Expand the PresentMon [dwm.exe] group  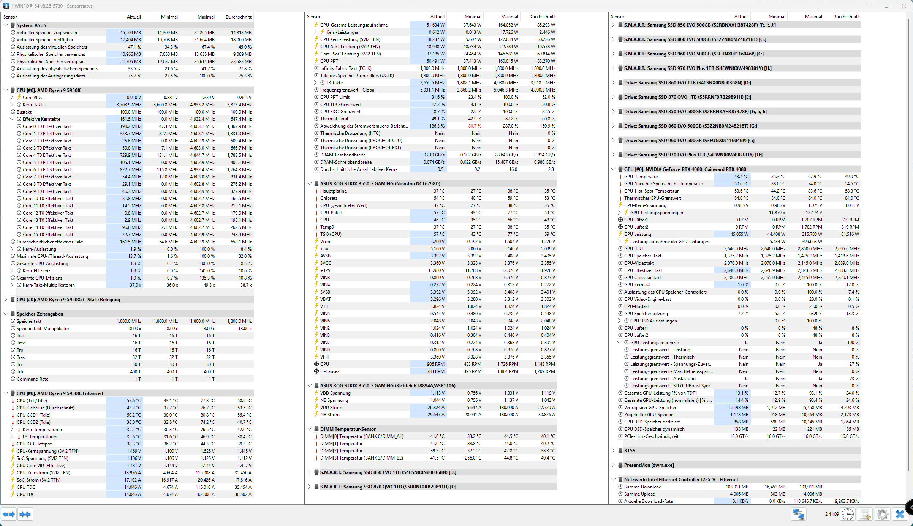[x=613, y=465]
